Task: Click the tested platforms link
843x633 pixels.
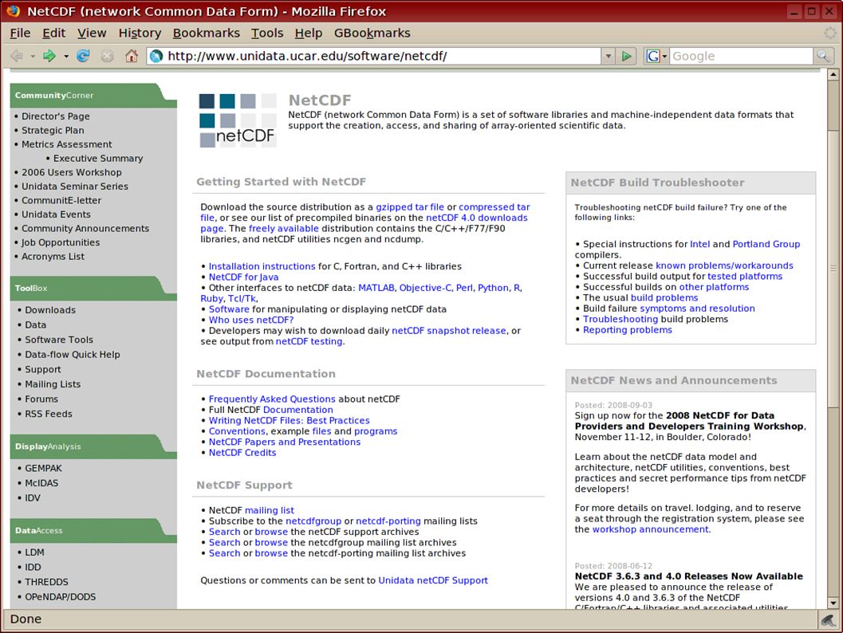Action: tap(745, 276)
